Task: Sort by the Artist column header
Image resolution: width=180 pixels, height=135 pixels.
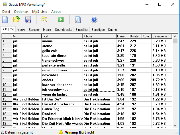Action: [26, 36]
